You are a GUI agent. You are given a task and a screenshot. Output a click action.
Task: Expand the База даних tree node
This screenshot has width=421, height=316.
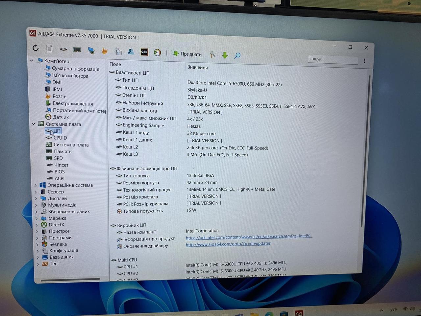(x=38, y=257)
